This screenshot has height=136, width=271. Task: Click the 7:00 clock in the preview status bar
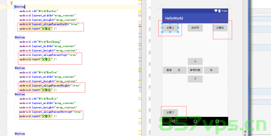coord(224,11)
